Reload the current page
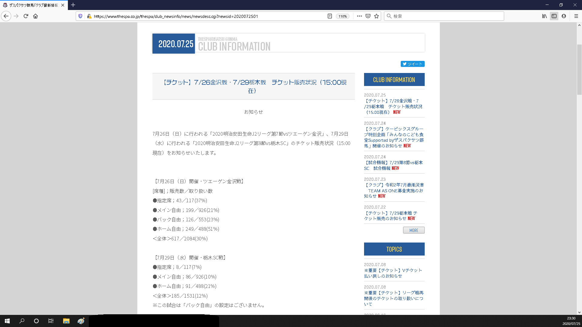Viewport: 582px width, 327px height. tap(26, 16)
